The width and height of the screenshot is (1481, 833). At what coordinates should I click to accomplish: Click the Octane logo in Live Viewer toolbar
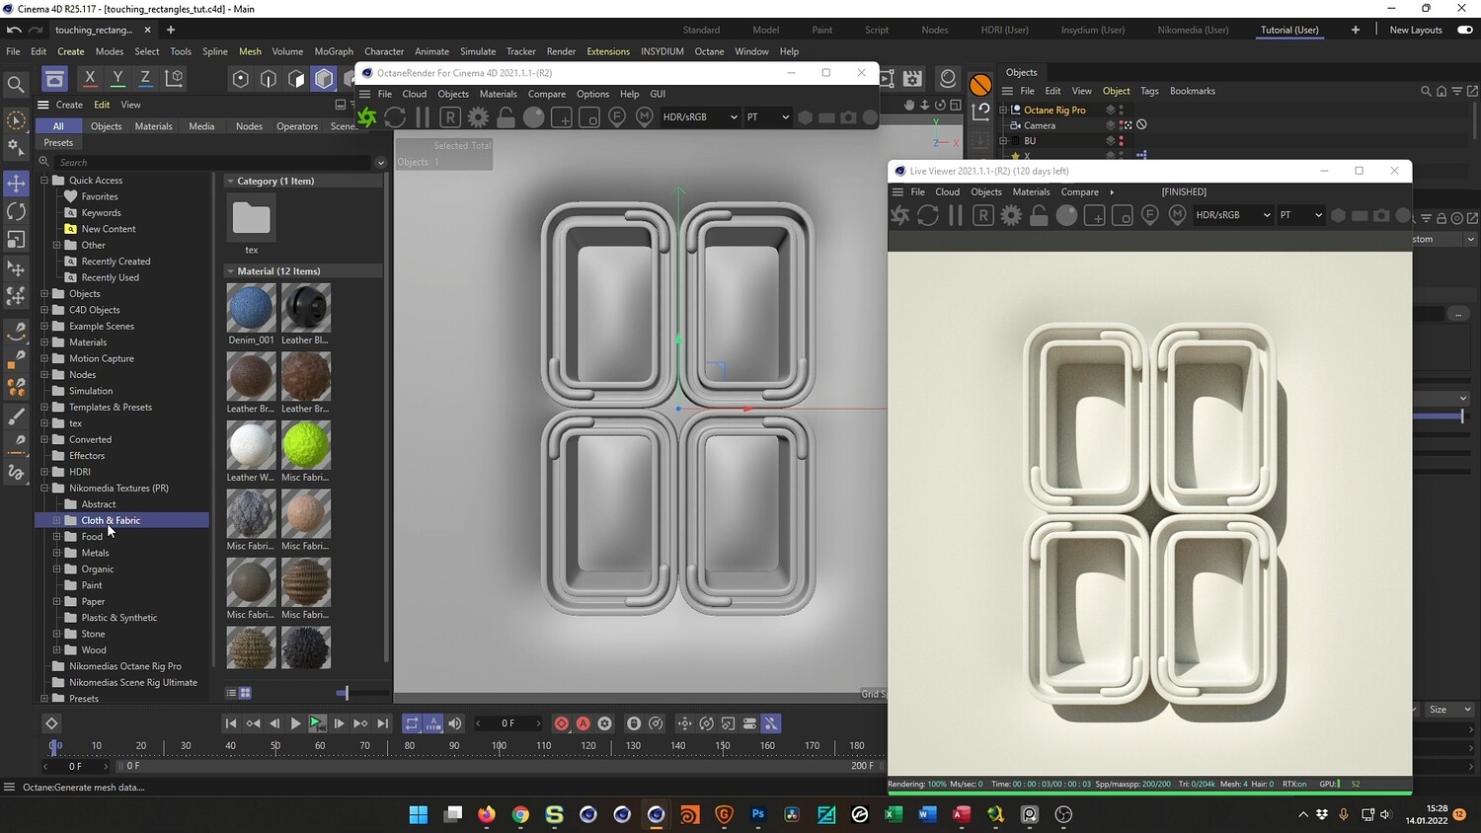click(899, 215)
